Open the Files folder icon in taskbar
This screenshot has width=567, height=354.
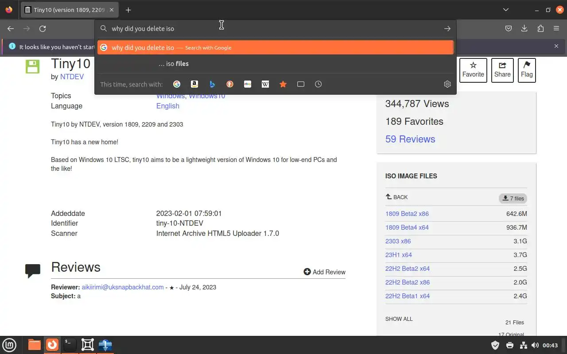click(34, 345)
